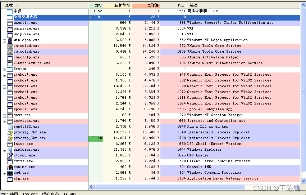Click the vmtoolsd.exe icon for PID 1656
The height and width of the screenshot is (195, 306).
(x=10, y=52)
